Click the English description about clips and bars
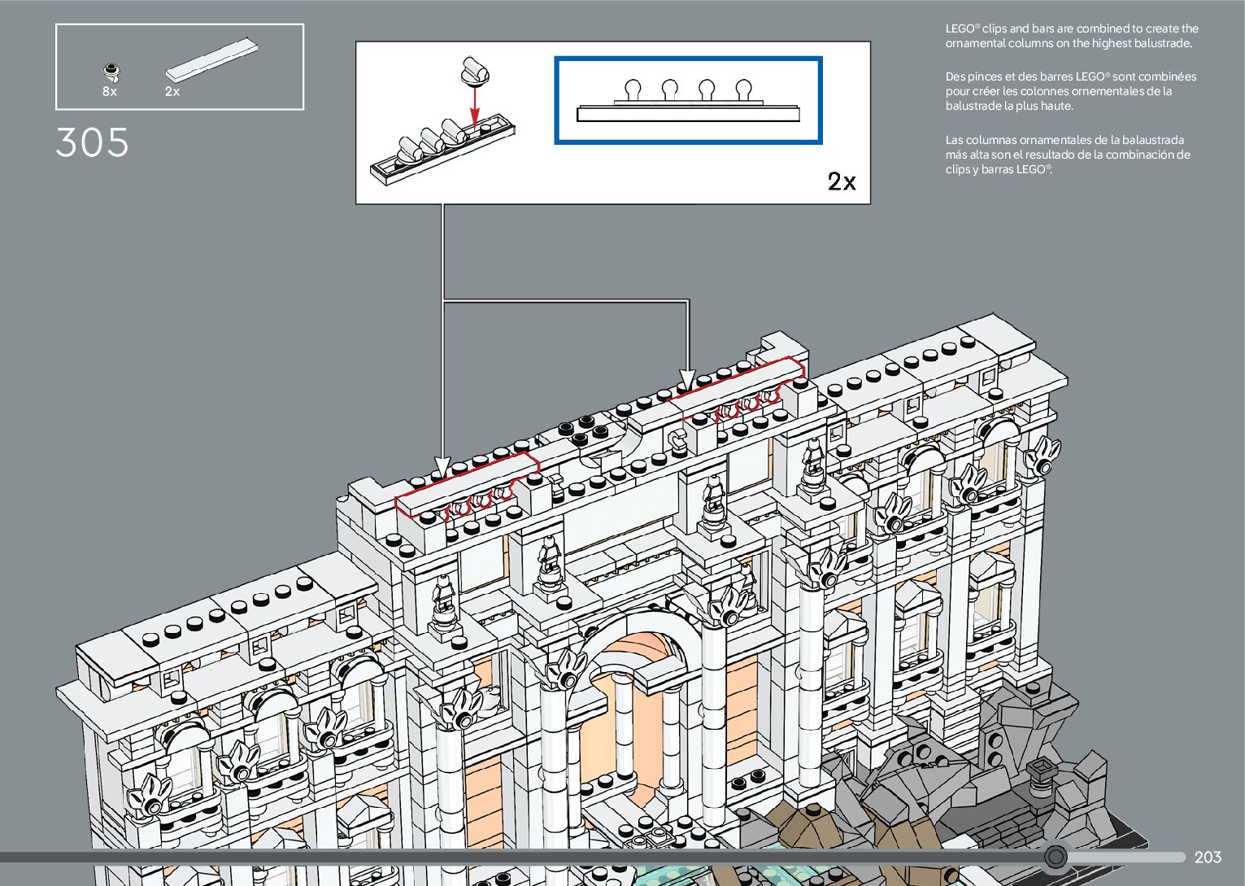 [x=1071, y=36]
